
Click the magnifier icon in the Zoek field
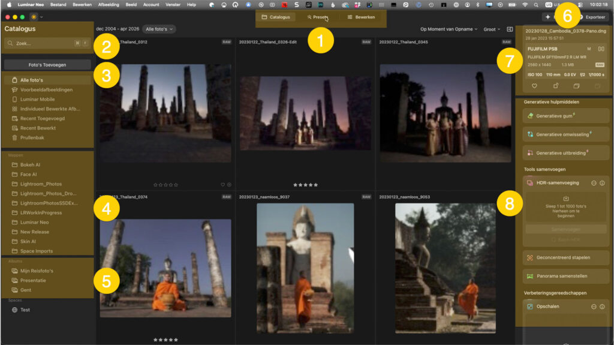pos(10,43)
